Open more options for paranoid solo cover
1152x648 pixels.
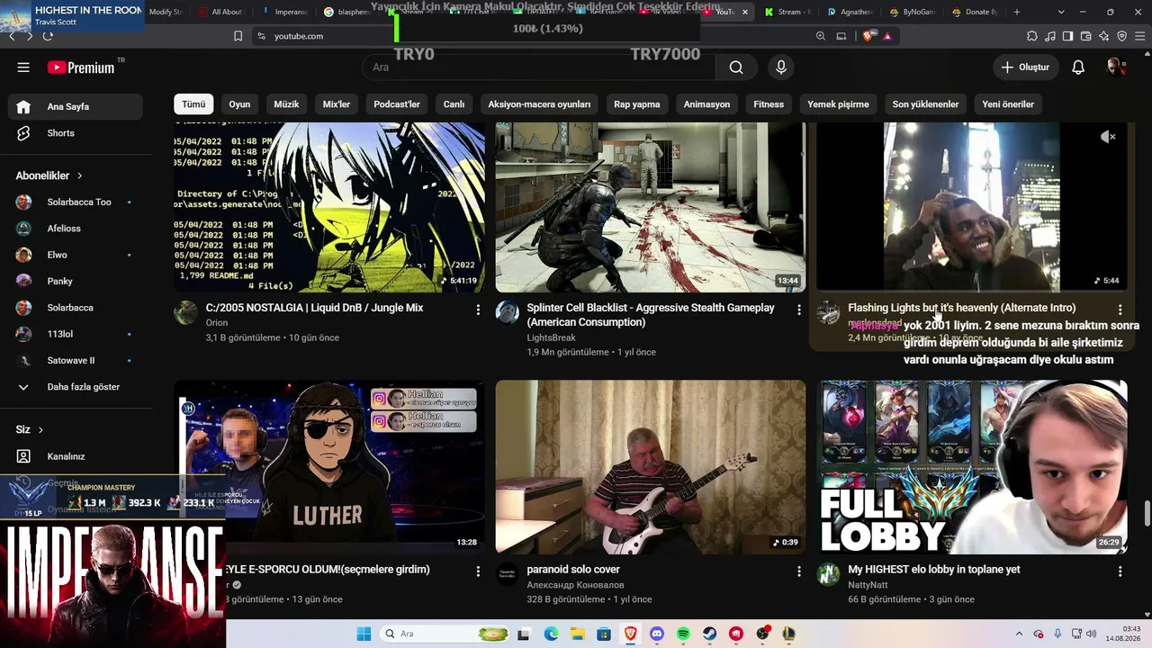[x=798, y=571]
